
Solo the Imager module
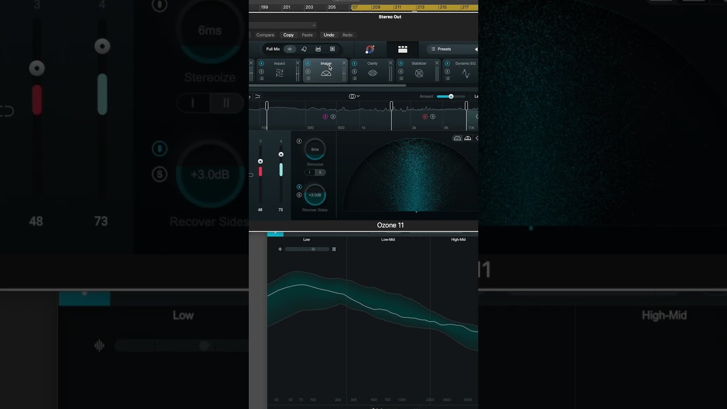point(308,72)
